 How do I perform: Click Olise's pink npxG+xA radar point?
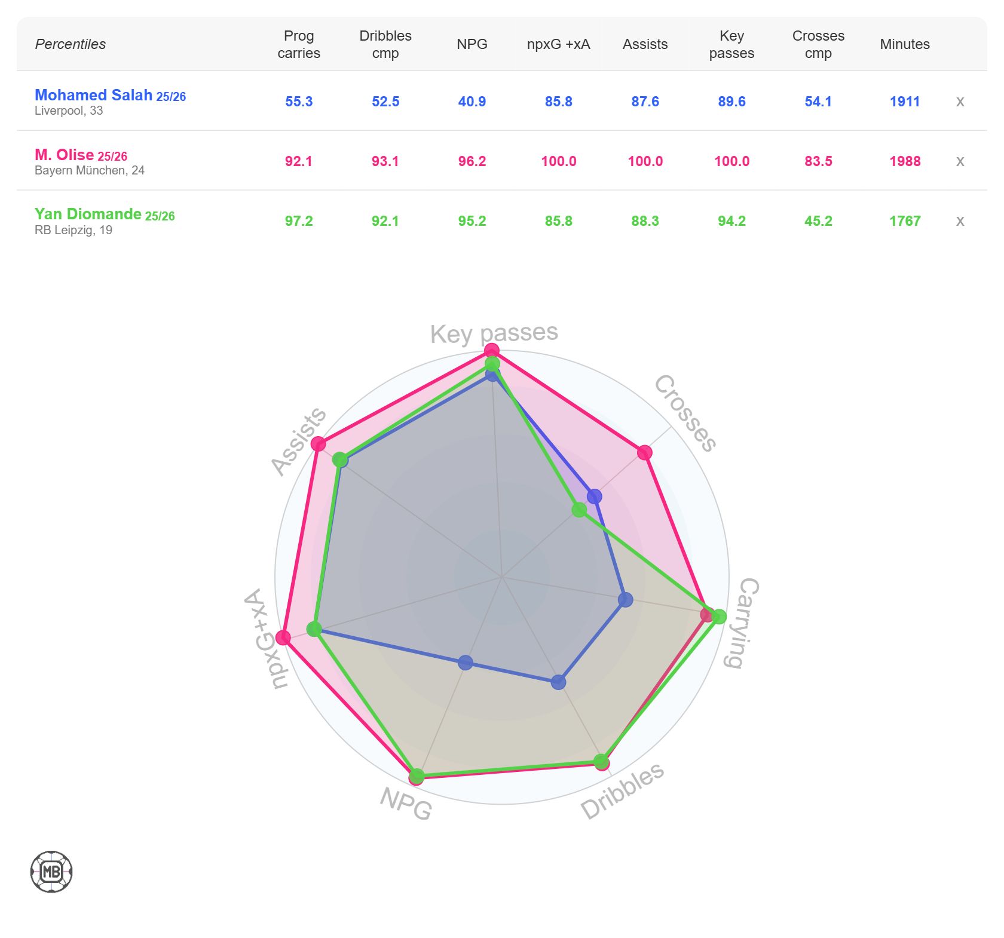point(283,637)
